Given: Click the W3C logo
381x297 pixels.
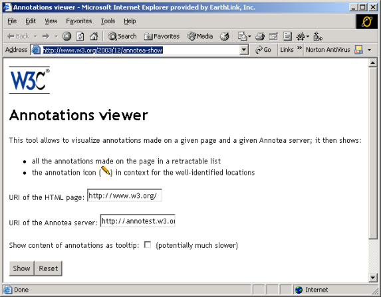Looking at the screenshot, I should point(29,80).
